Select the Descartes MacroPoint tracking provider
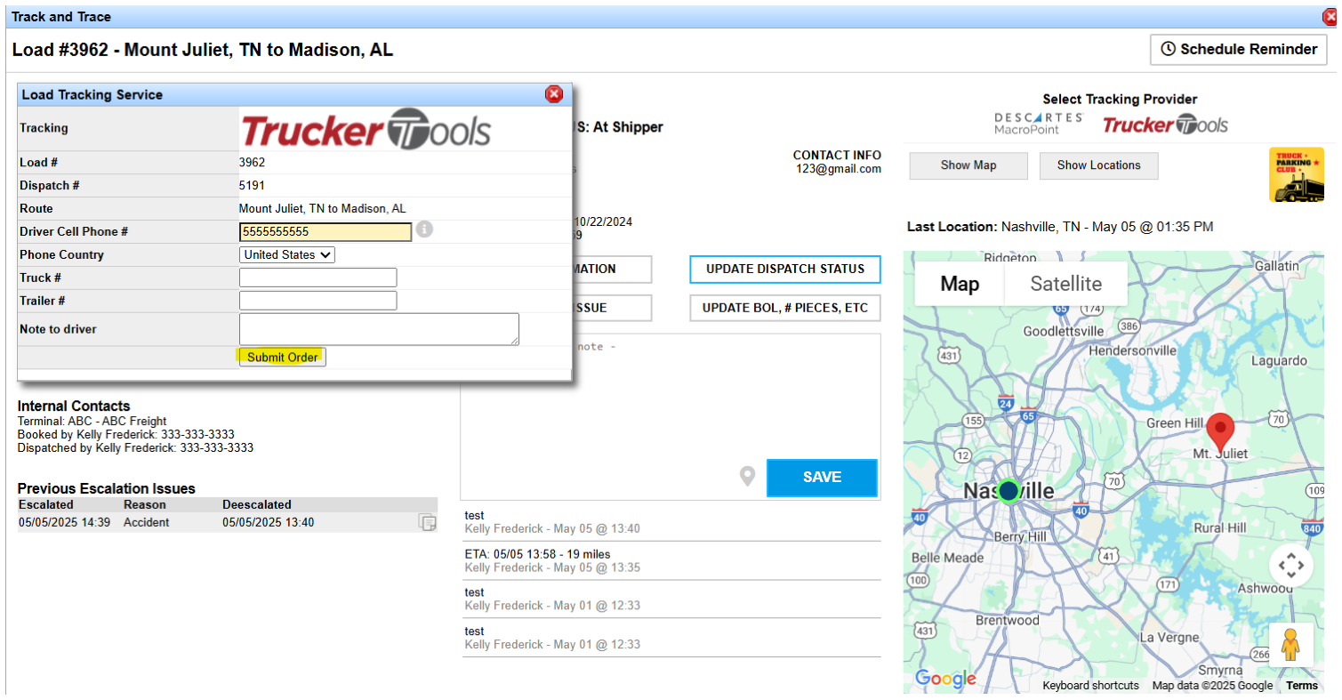 (1039, 124)
